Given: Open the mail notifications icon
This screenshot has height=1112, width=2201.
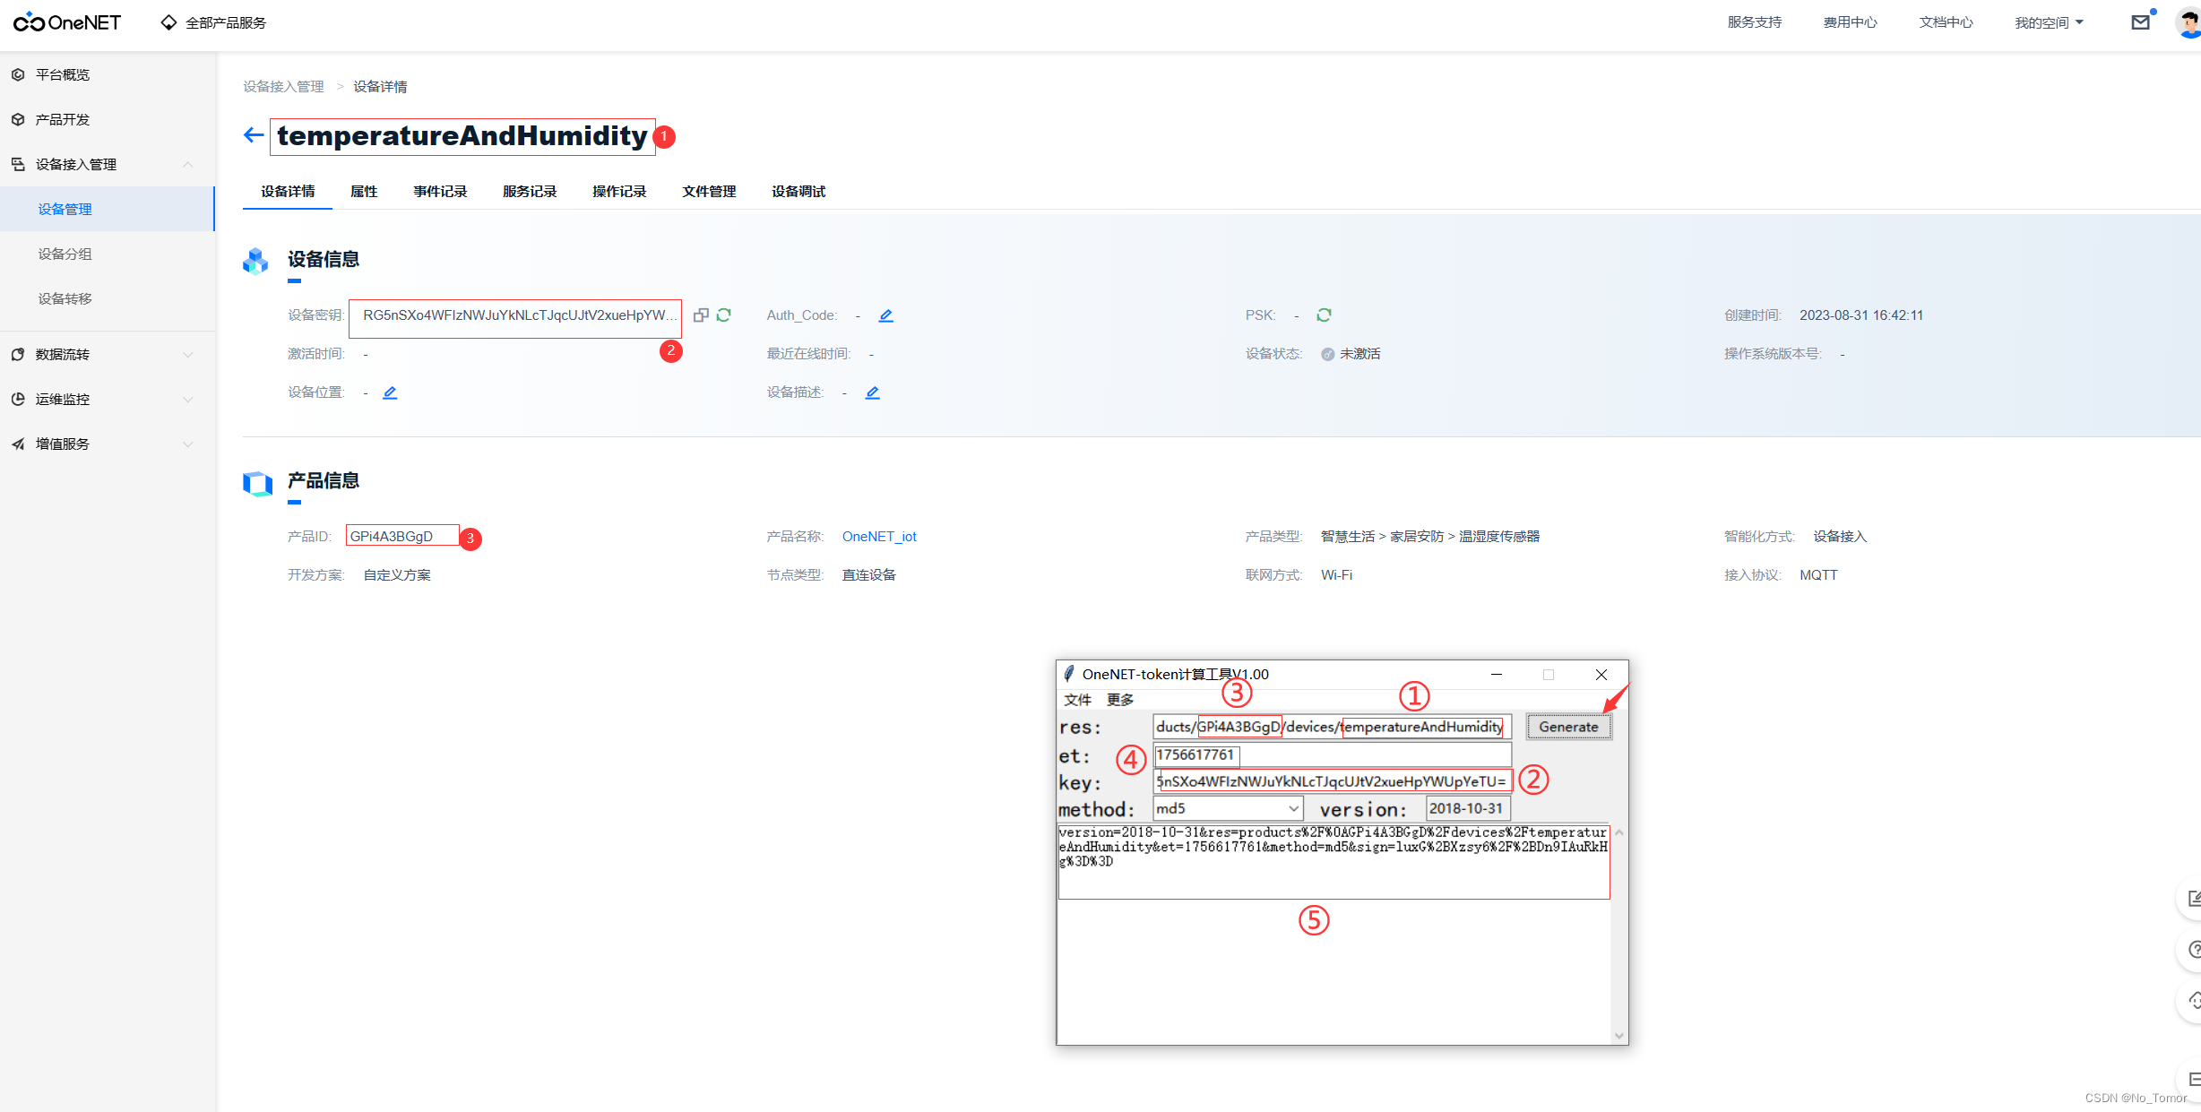Looking at the screenshot, I should [2140, 22].
